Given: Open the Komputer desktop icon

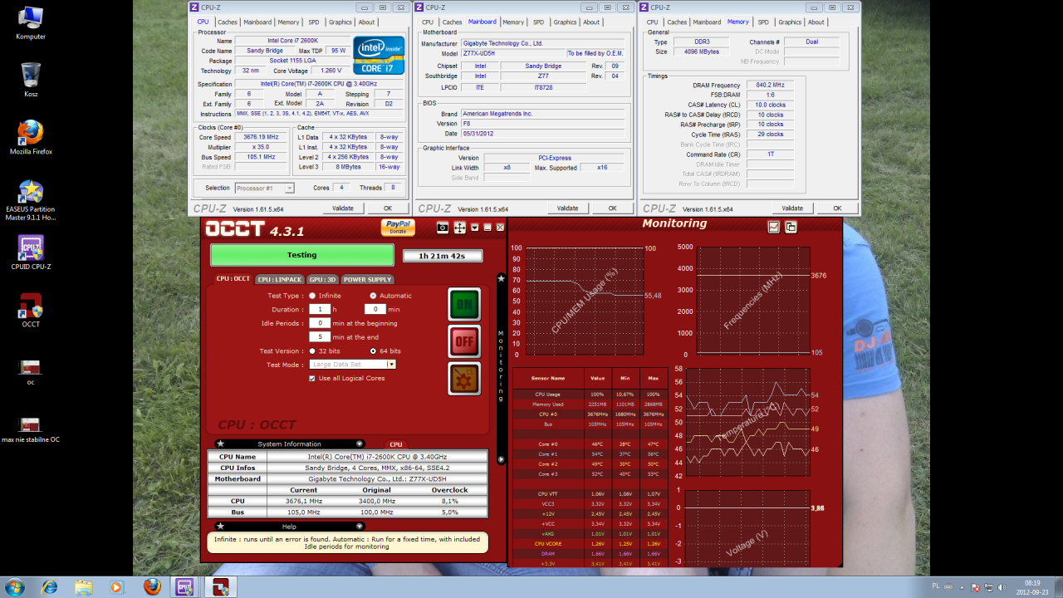Looking at the screenshot, I should pyautogui.click(x=31, y=22).
